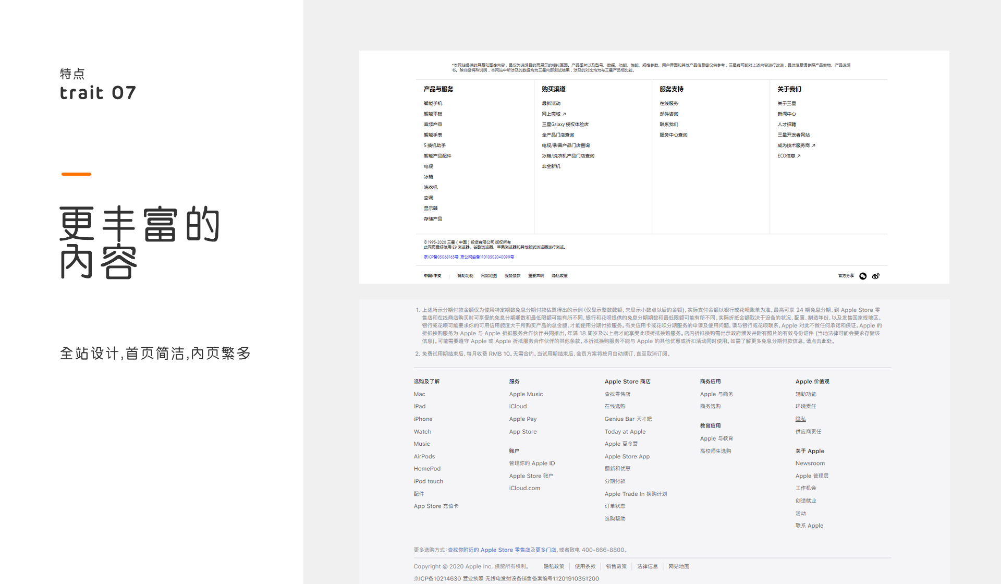Open 管理你的 Apple ID link

(532, 463)
